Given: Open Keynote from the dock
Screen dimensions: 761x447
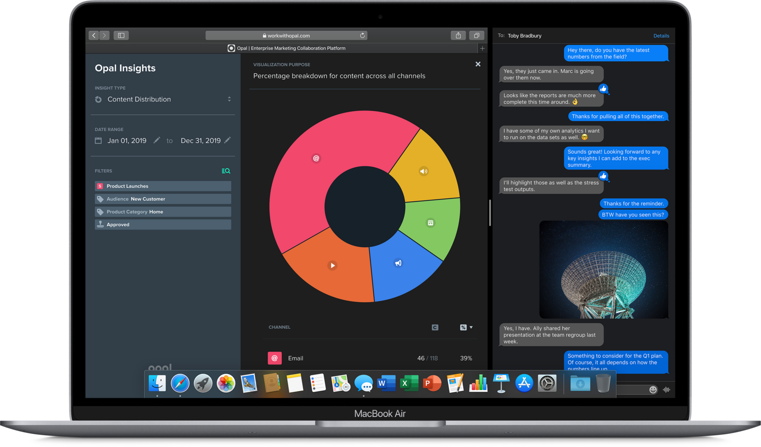Looking at the screenshot, I should pos(501,384).
